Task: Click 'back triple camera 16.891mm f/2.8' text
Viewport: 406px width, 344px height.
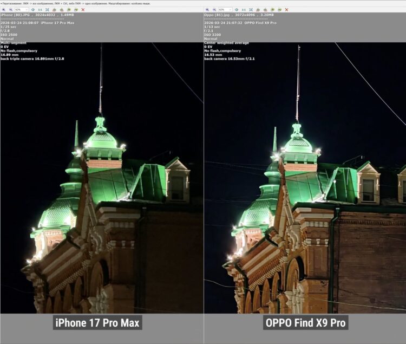Action: pyautogui.click(x=32, y=59)
